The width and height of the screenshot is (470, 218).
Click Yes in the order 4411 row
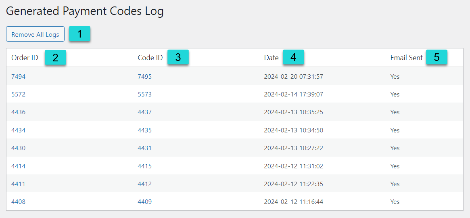(x=395, y=184)
